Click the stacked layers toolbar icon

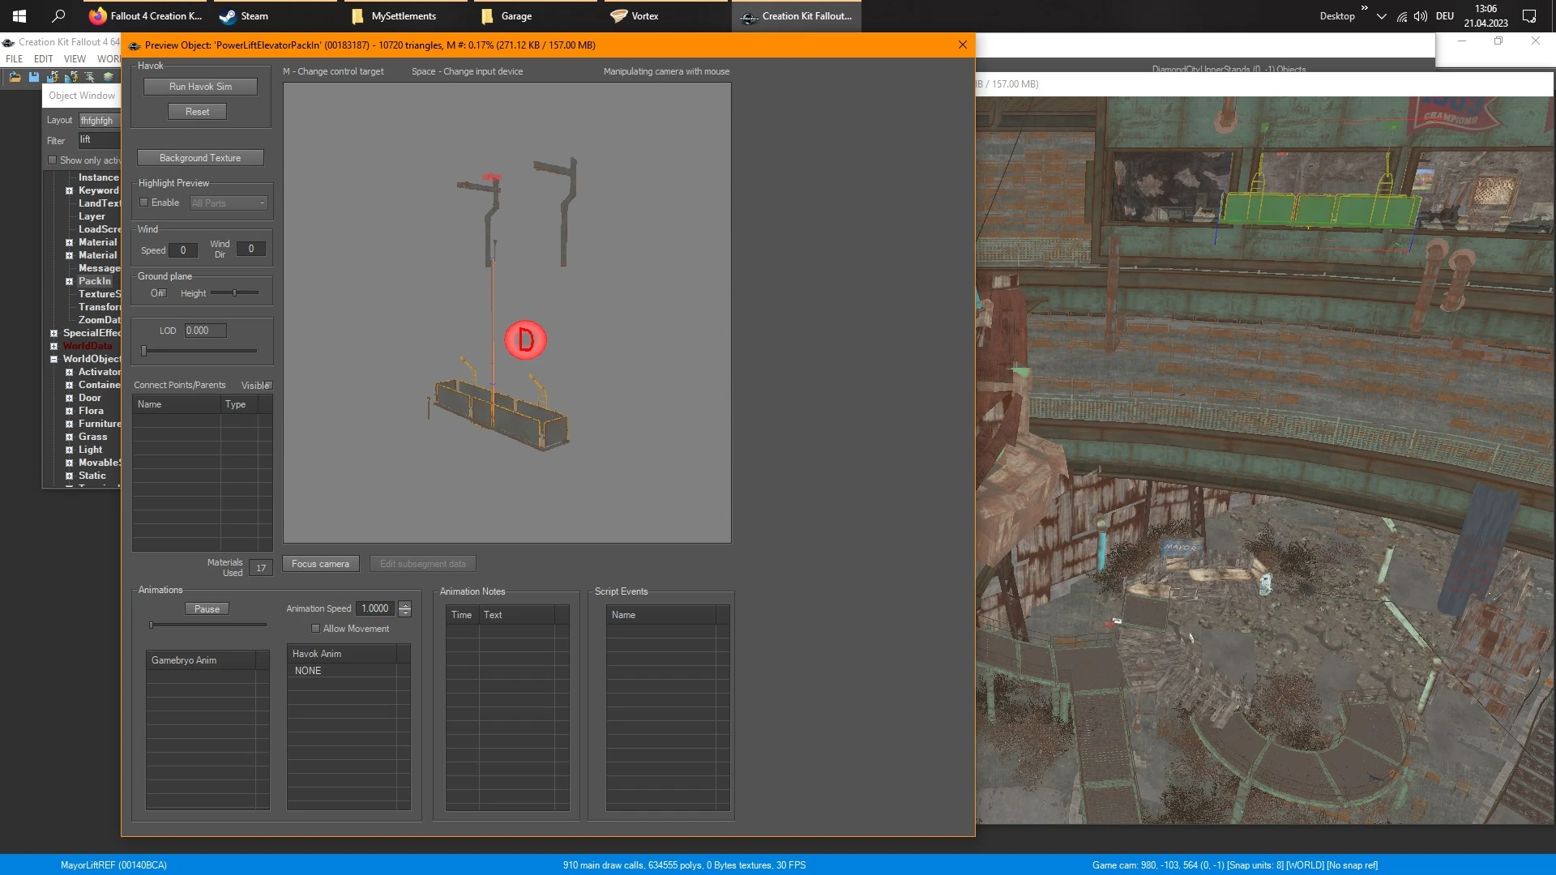click(108, 77)
